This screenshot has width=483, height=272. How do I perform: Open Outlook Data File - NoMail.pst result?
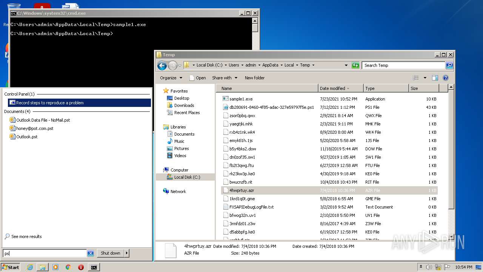(x=43, y=120)
